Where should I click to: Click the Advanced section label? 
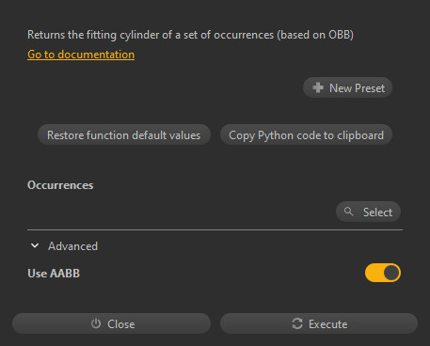tap(72, 246)
